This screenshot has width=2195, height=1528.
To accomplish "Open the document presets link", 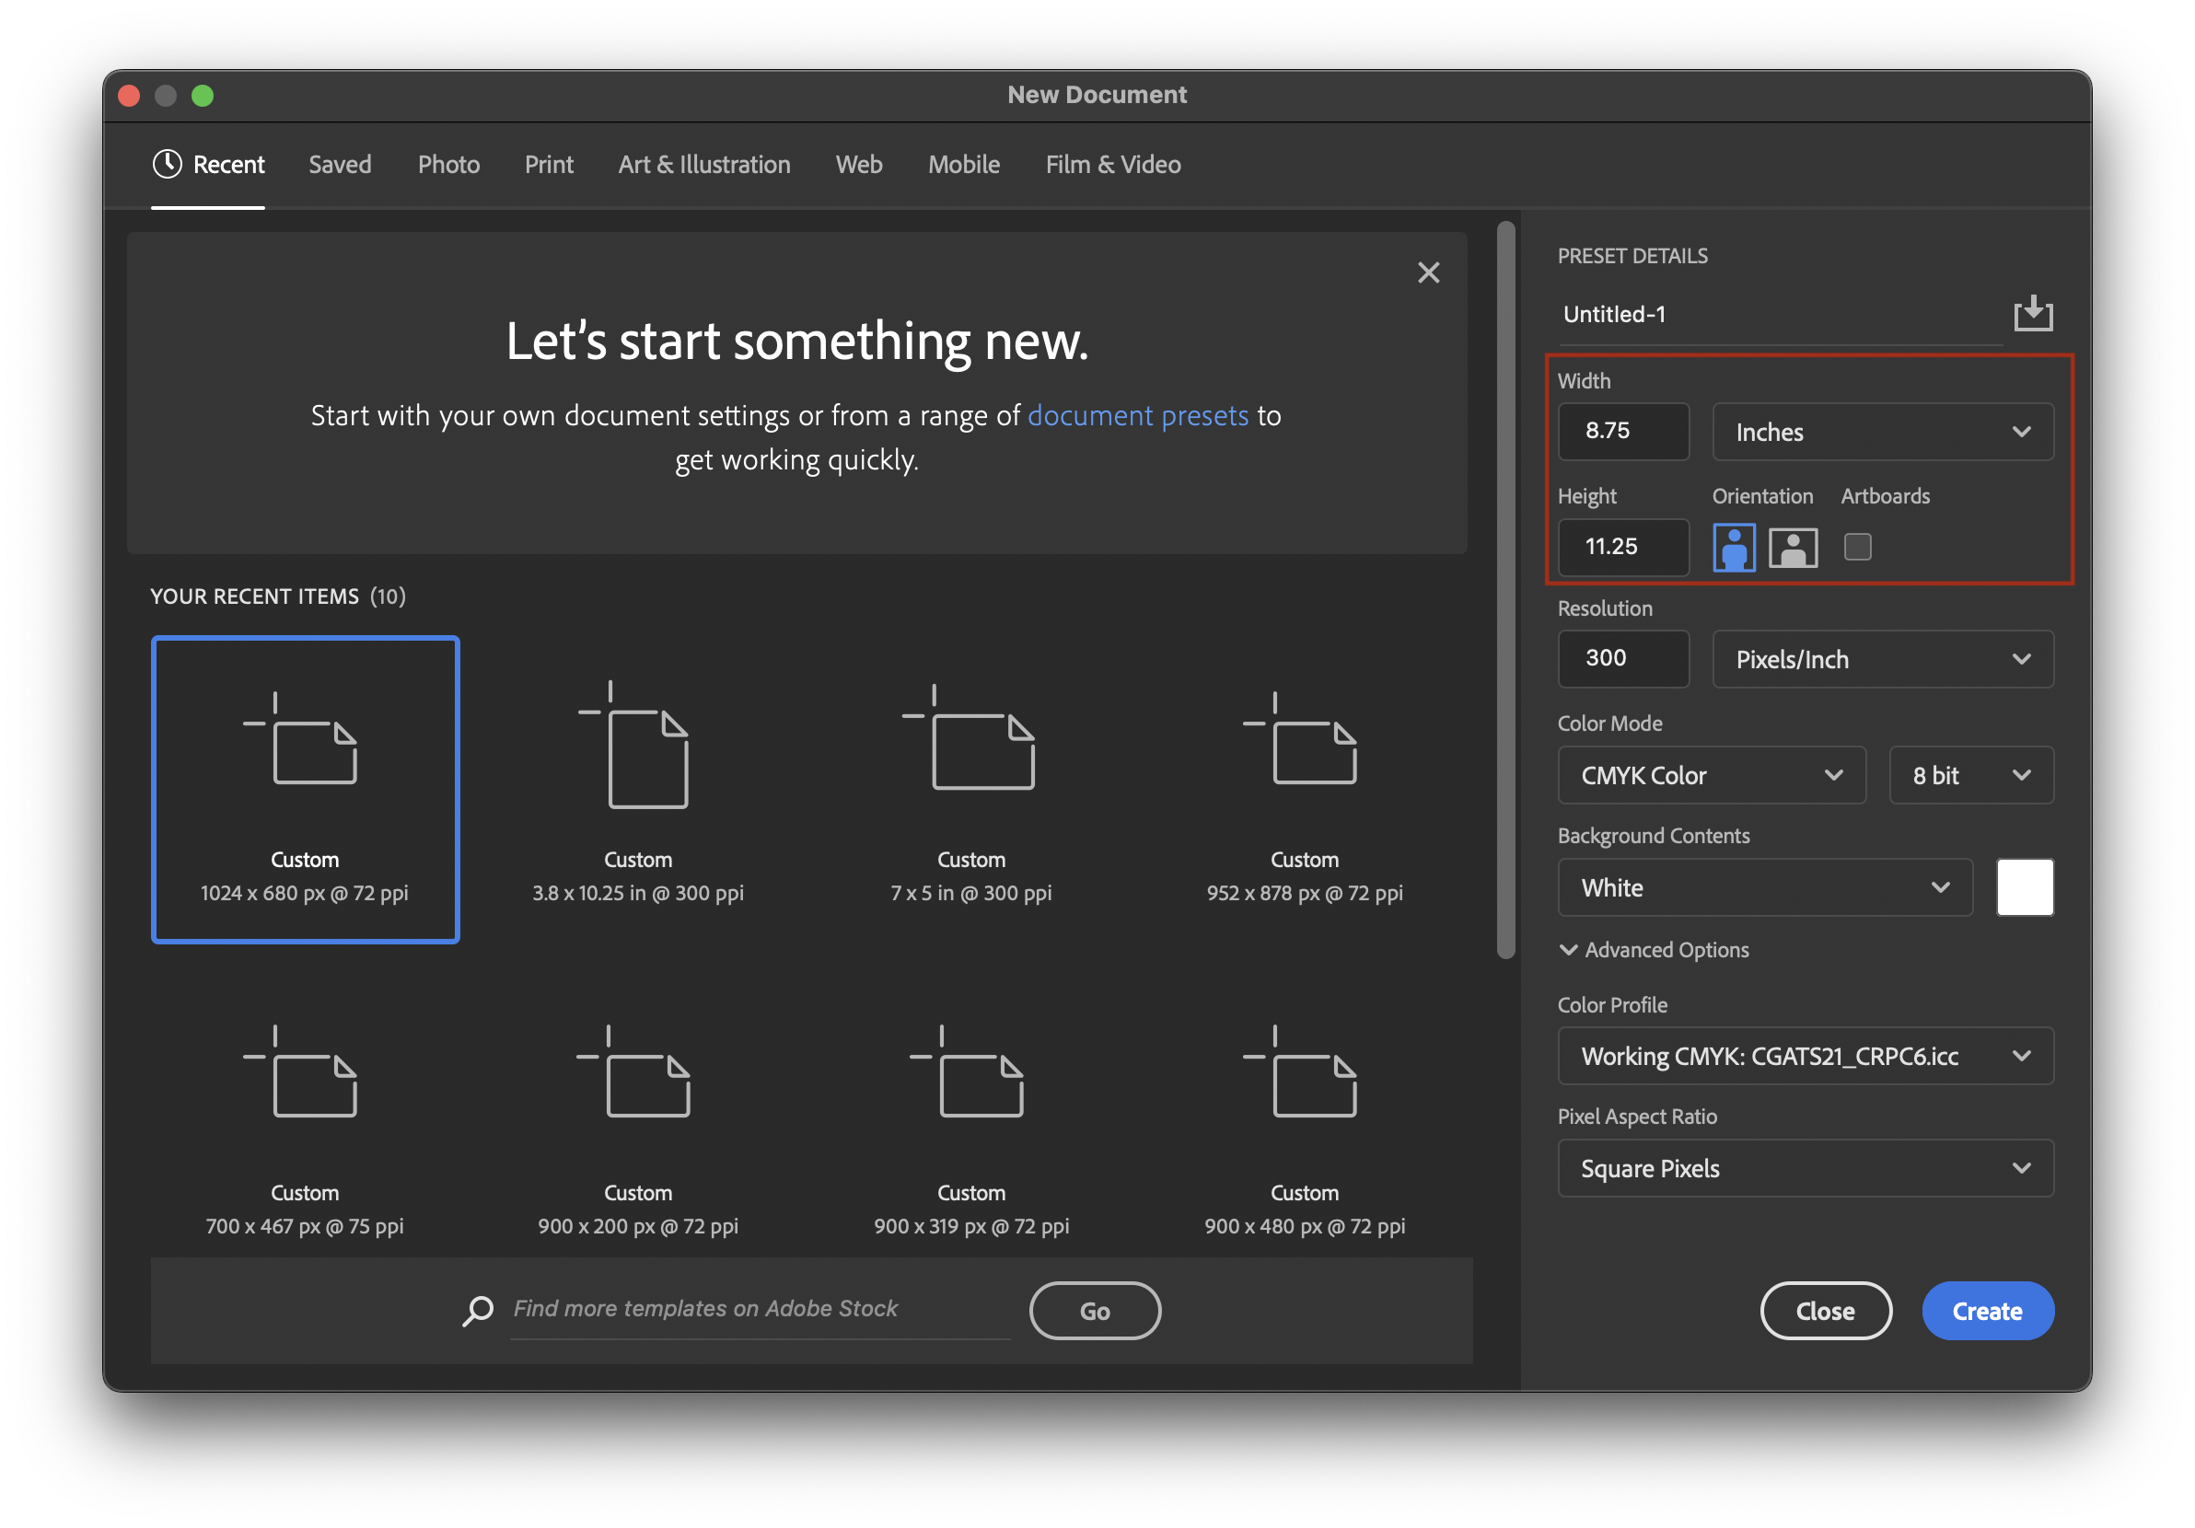I will click(x=1138, y=416).
